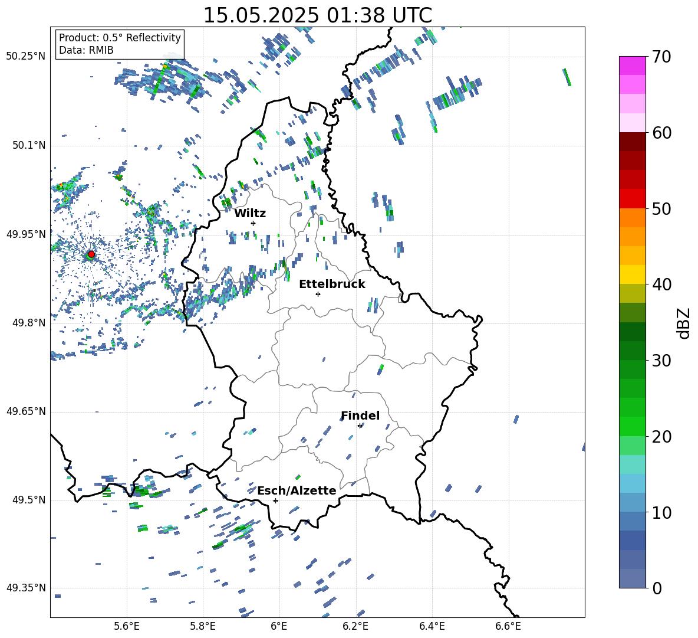Click the Esch/Alzette station cross marker
This screenshot has height=638, width=698.
pyautogui.click(x=275, y=500)
